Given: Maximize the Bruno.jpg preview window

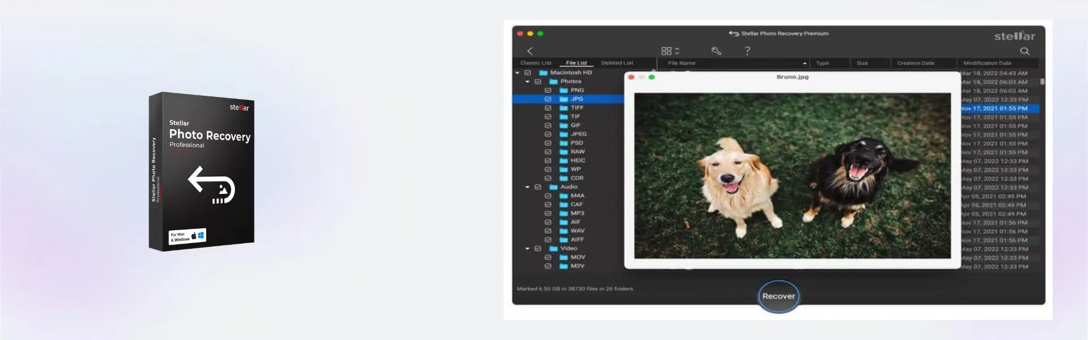Looking at the screenshot, I should point(652,77).
